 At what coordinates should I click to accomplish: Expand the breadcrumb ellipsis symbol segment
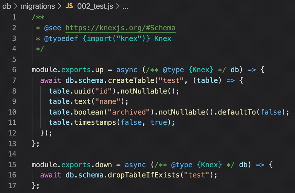point(126,6)
